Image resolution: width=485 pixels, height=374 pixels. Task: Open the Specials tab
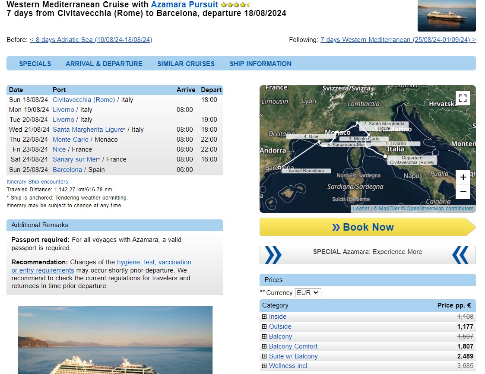pos(35,64)
